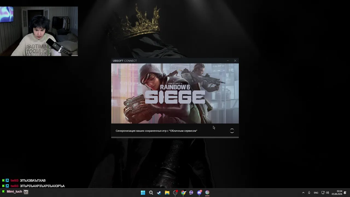The height and width of the screenshot is (197, 350).
Task: Click the cat emote beside Mimi_luch
Action: point(26,192)
